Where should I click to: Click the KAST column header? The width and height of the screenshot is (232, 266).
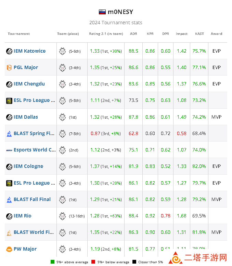click(x=199, y=34)
